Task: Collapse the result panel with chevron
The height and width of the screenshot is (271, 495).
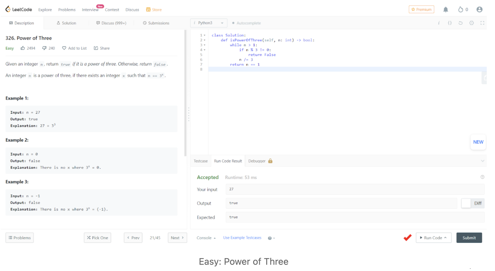Action: 482,161
